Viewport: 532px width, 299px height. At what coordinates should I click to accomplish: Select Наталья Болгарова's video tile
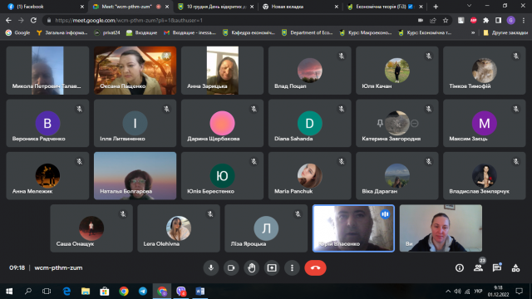click(135, 175)
